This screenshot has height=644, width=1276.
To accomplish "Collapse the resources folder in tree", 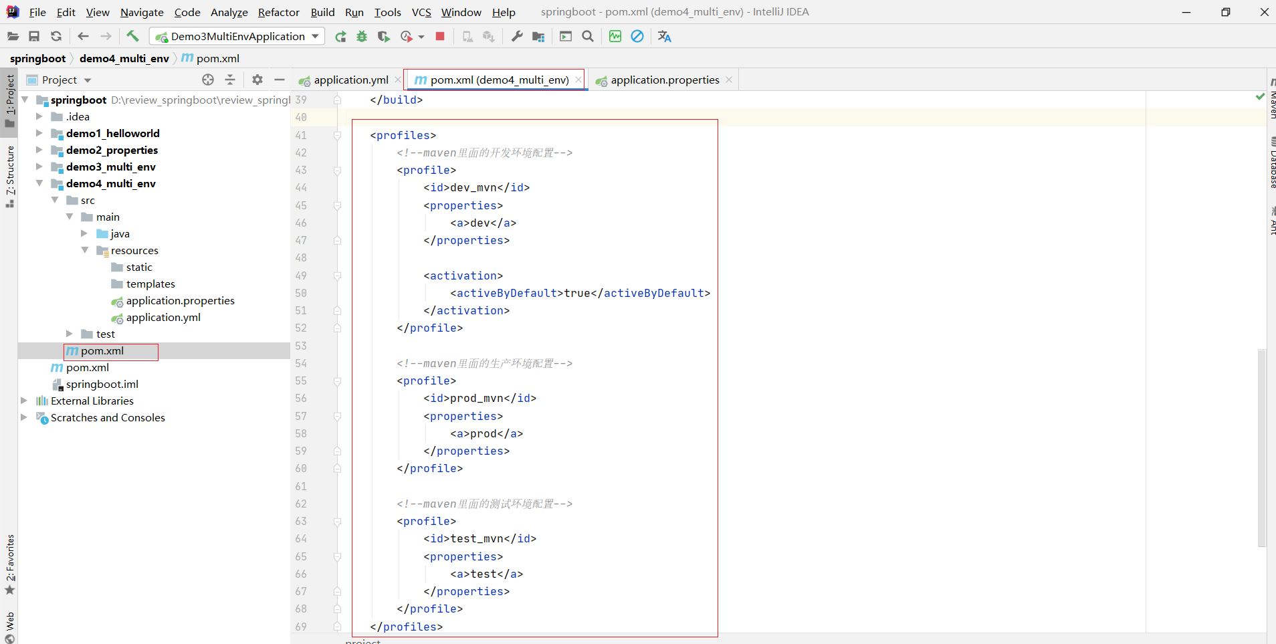I will 85,250.
